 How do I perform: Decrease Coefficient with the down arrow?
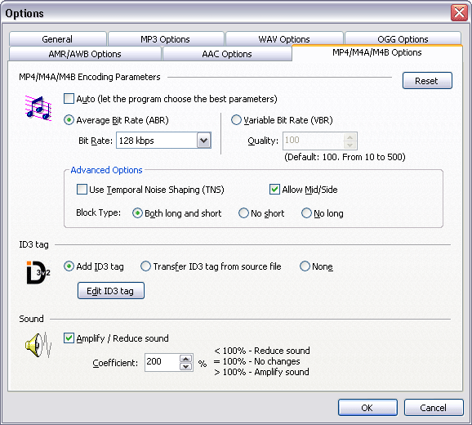tap(185, 367)
